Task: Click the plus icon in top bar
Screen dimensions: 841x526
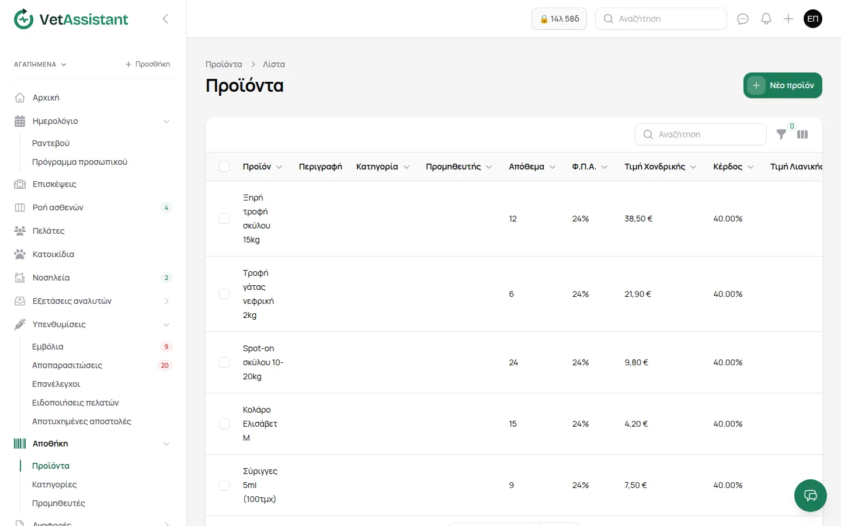Action: [788, 19]
